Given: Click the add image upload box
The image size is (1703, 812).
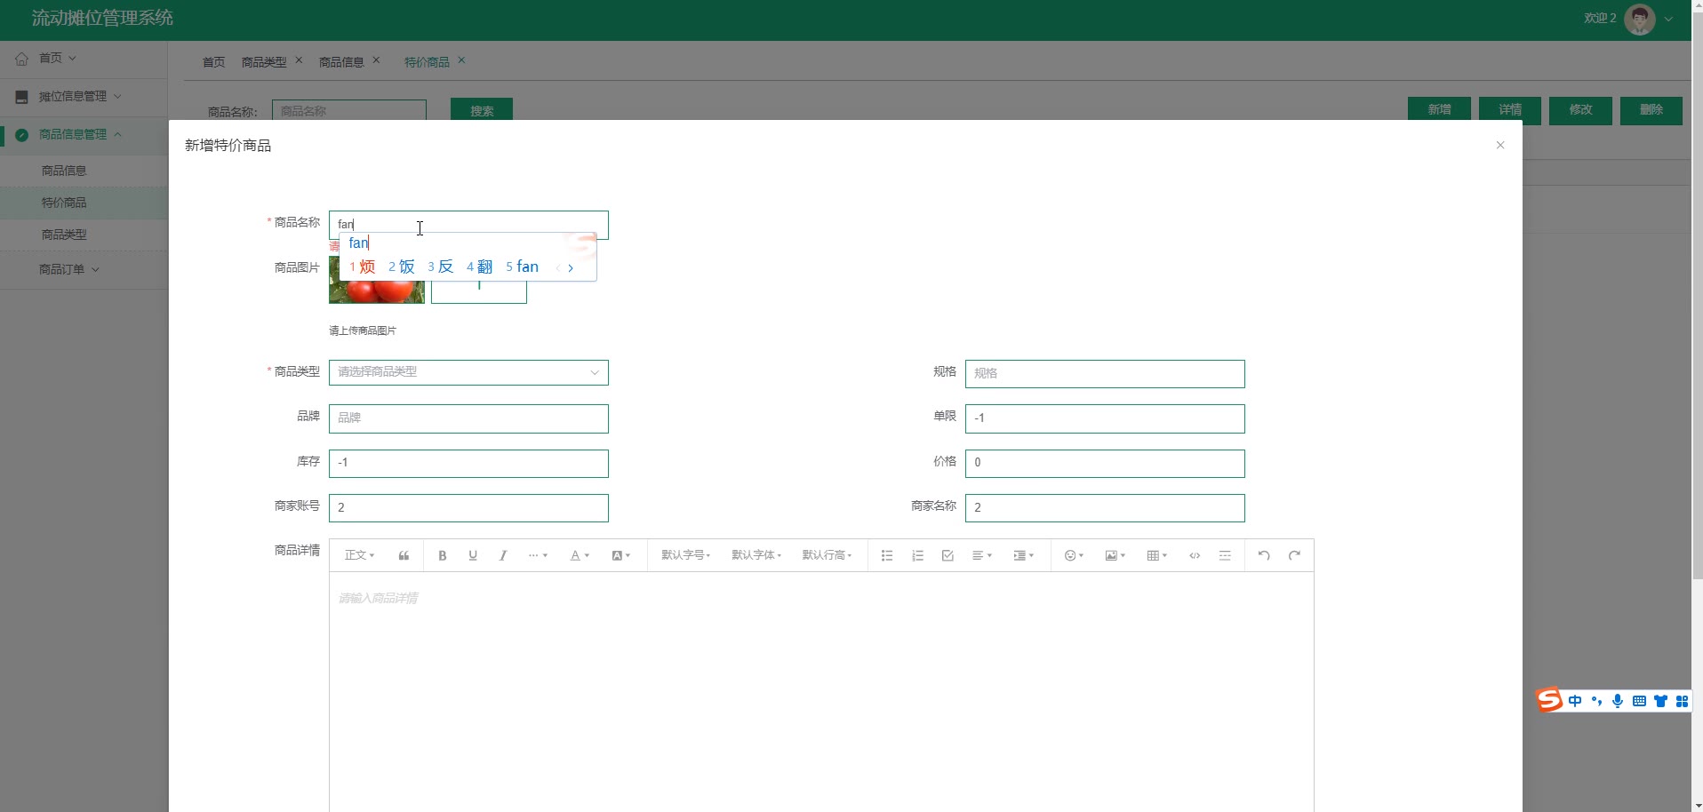Looking at the screenshot, I should (479, 292).
